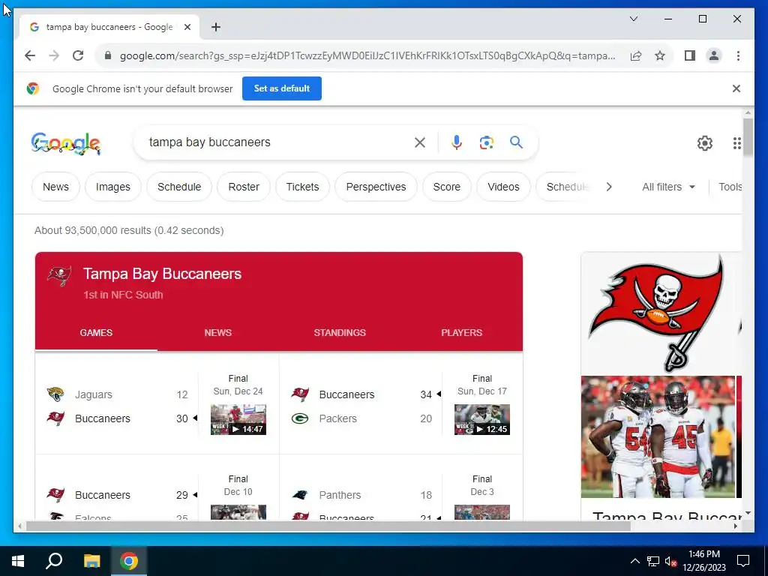Click the muted volume icon in tray
Image resolution: width=768 pixels, height=576 pixels.
tap(670, 561)
